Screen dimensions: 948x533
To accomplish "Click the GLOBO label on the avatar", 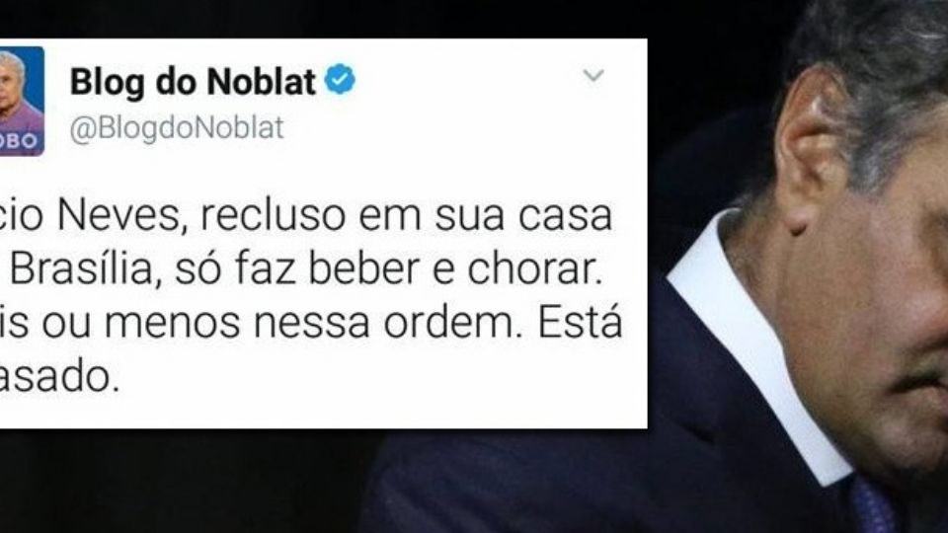I will tap(20, 142).
